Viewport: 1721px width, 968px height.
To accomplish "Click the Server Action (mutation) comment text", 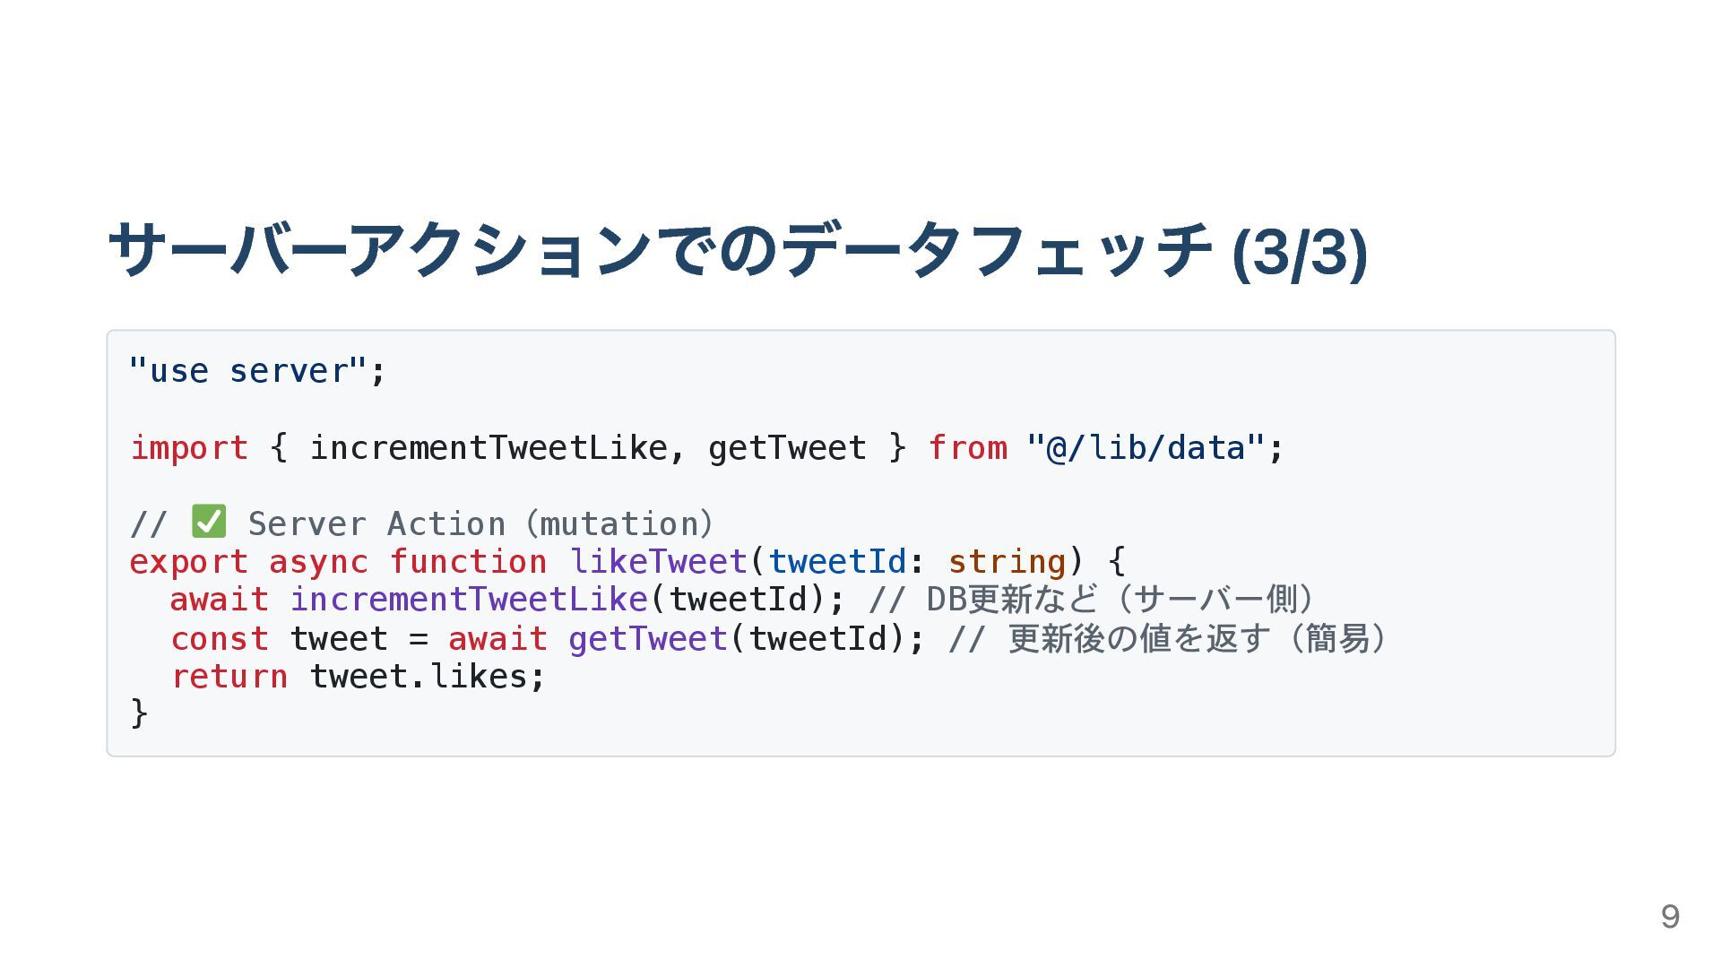I will click(x=480, y=524).
